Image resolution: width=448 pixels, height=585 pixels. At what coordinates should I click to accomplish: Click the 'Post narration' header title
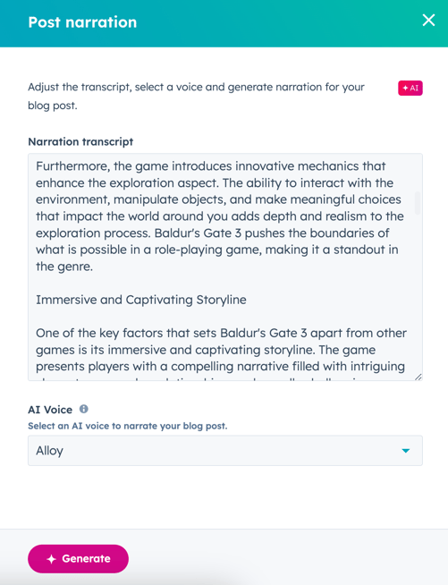(82, 22)
